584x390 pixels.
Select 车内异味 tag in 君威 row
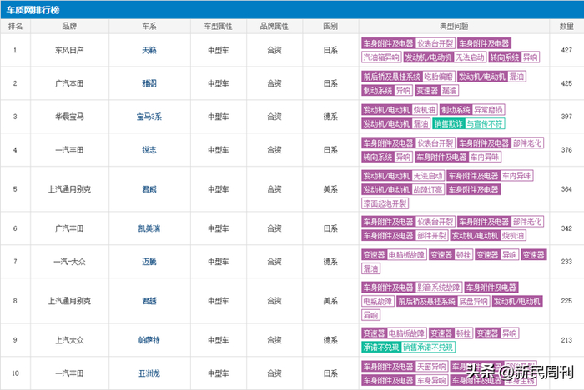click(516, 176)
